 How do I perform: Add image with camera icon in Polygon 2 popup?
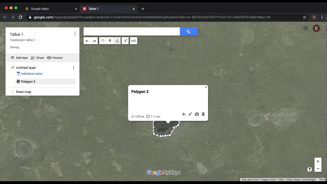[x=197, y=114]
